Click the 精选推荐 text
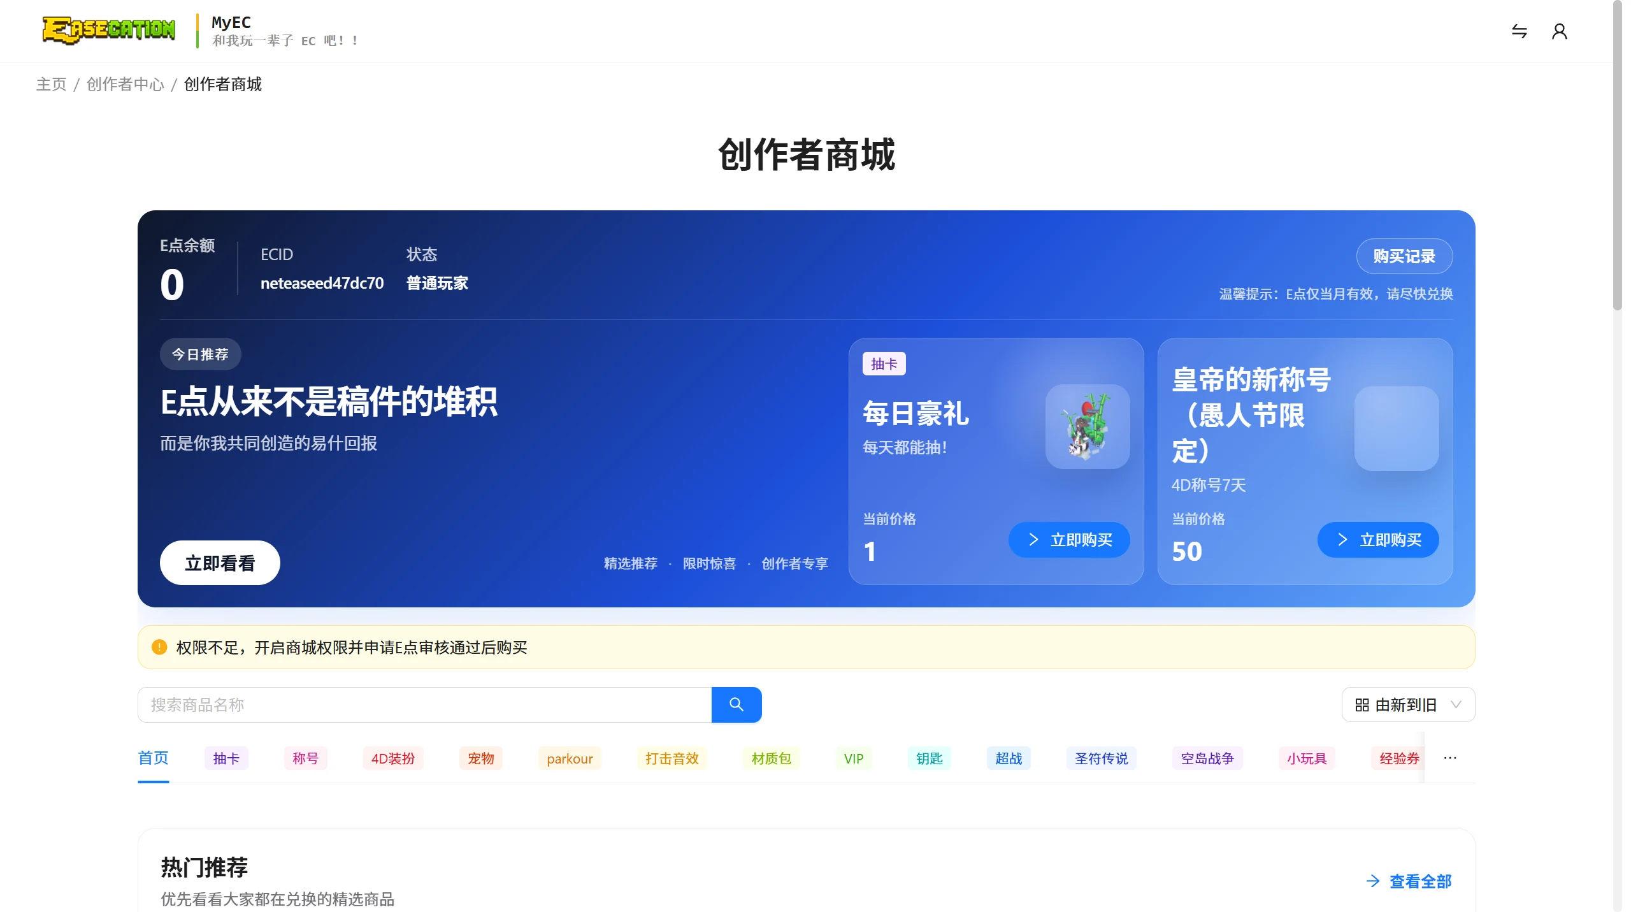The image size is (1631, 912). click(x=631, y=563)
